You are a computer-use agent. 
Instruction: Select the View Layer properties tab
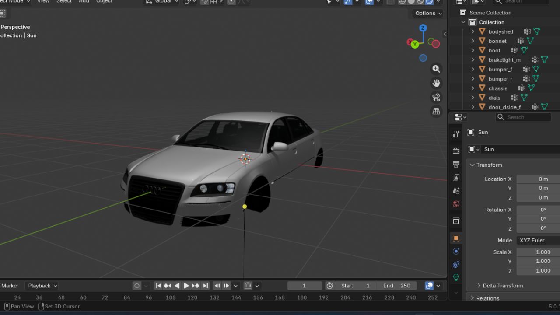click(456, 177)
